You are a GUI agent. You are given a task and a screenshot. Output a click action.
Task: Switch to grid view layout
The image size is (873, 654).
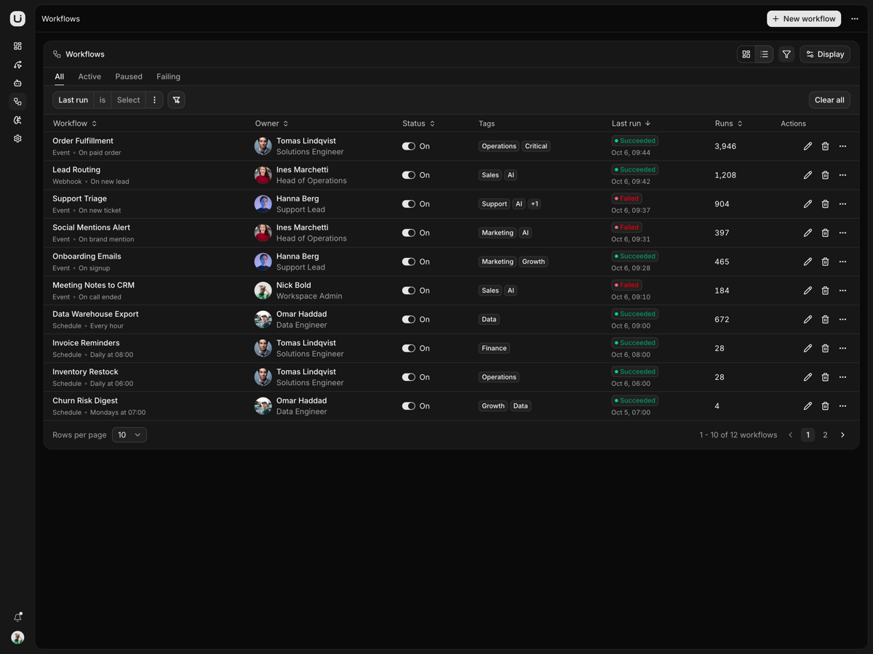pyautogui.click(x=746, y=54)
